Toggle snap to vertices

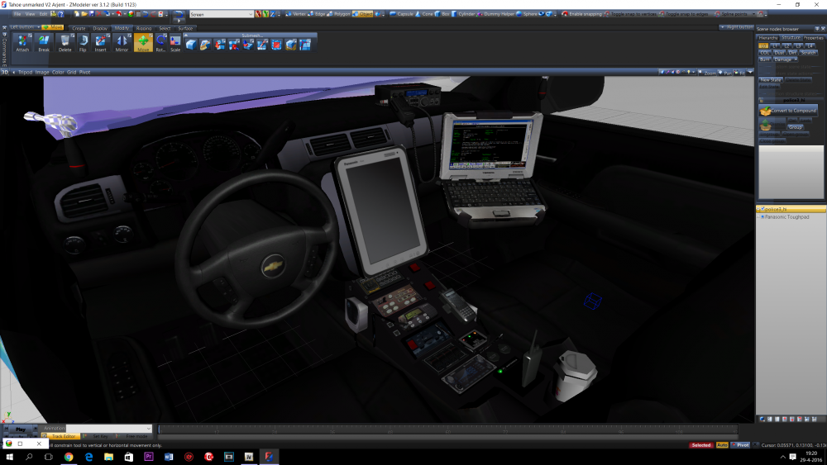(x=631, y=14)
